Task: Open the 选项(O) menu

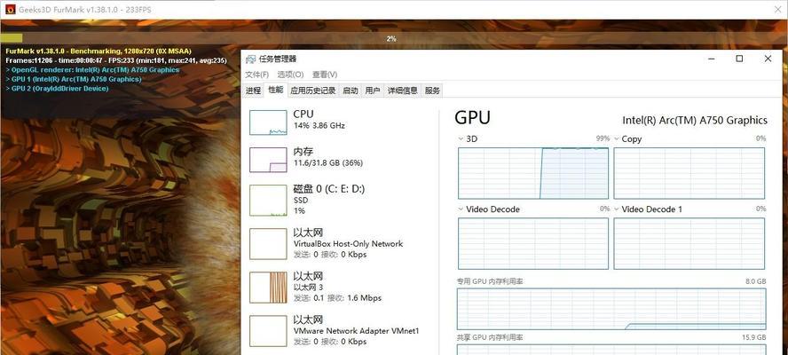Action: pos(290,75)
